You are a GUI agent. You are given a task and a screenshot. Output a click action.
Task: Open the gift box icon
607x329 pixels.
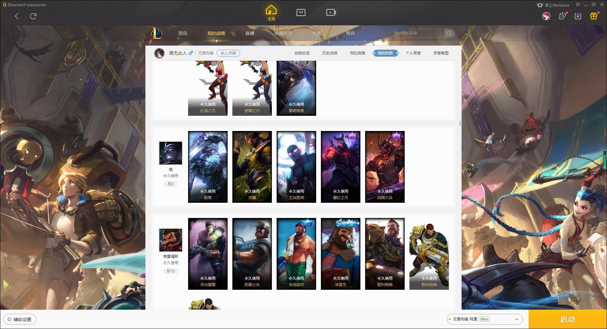pos(594,16)
